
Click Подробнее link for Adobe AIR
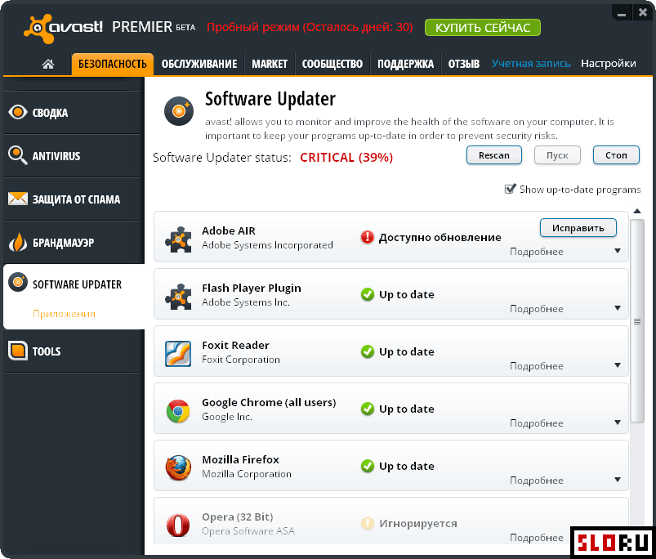[x=537, y=252]
